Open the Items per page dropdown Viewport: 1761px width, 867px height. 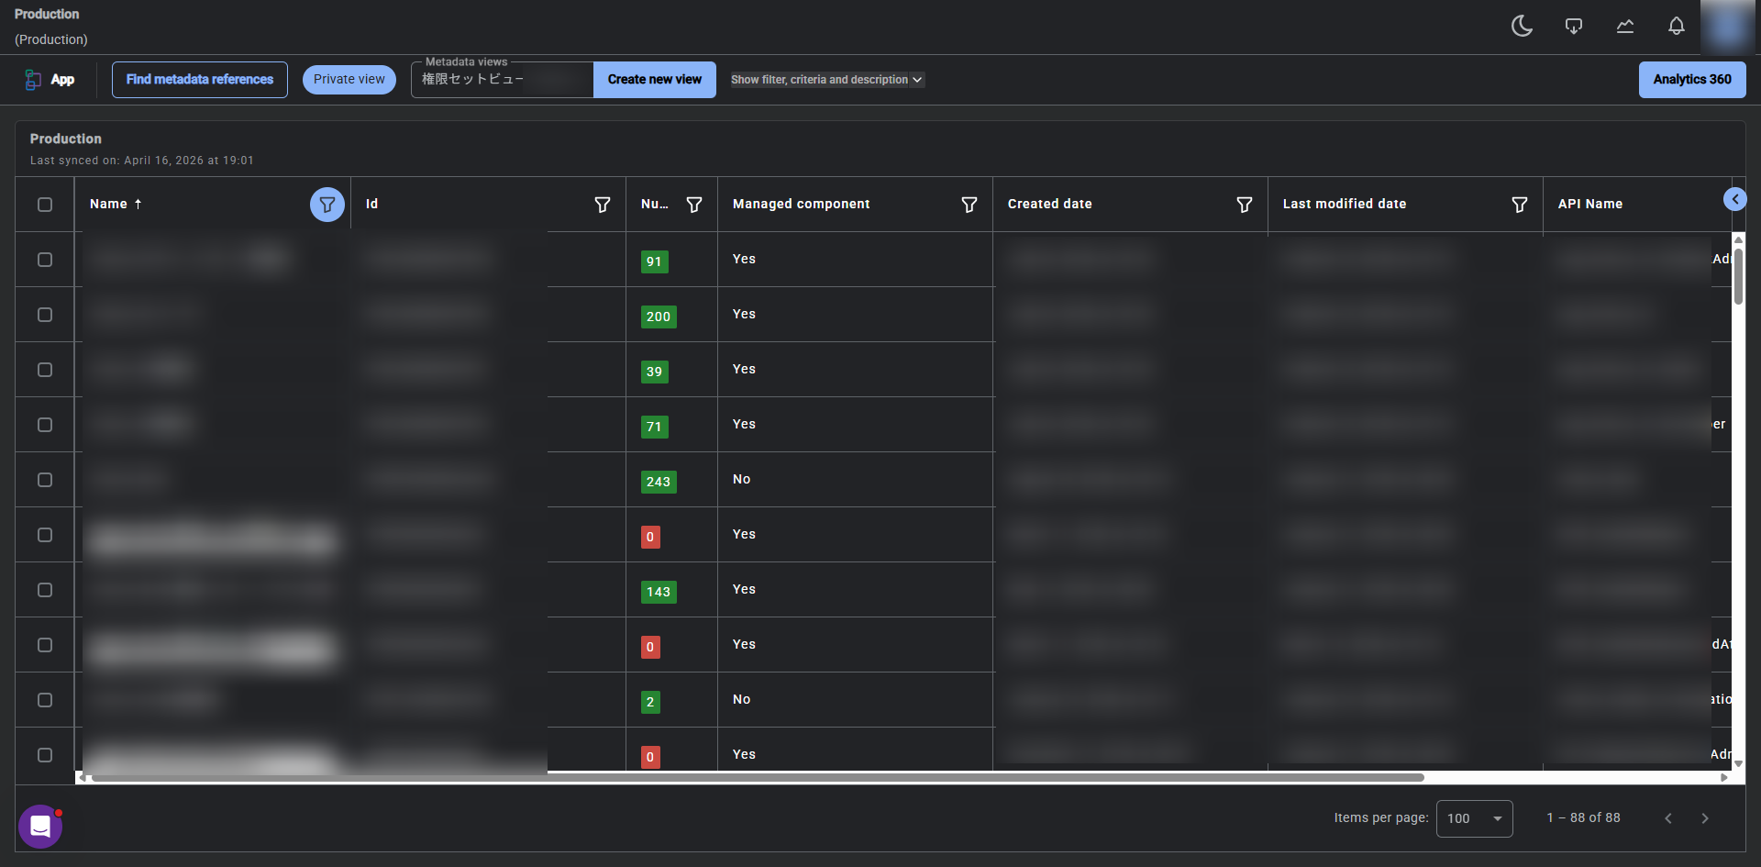[1474, 818]
